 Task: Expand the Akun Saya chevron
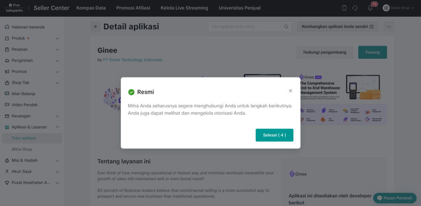pos(57,172)
